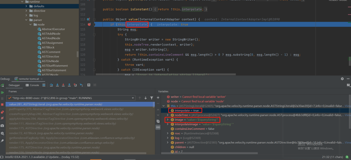Stop the remote tomcat debug session

click(2, 105)
